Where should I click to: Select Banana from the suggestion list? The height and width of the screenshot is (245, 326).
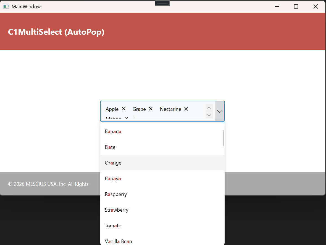tap(162, 131)
